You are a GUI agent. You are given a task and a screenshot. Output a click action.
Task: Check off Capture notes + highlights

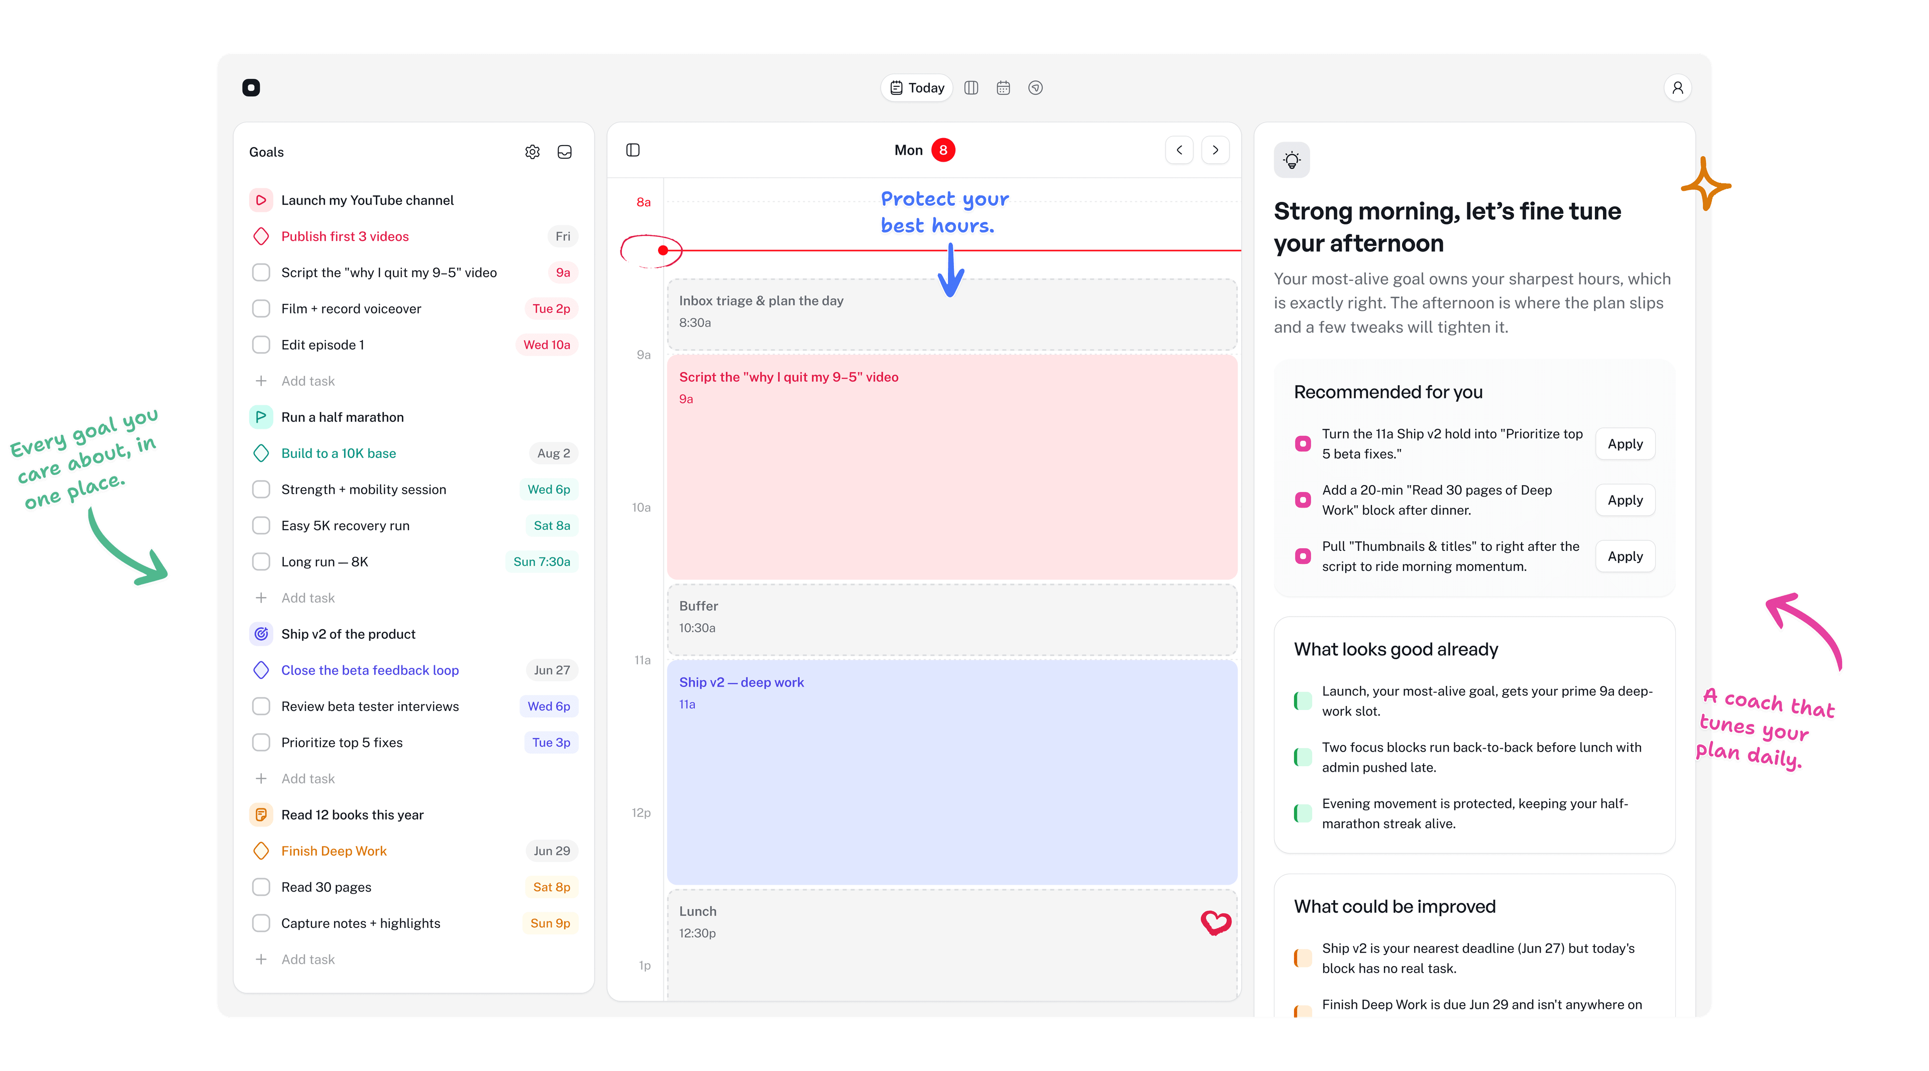point(261,923)
